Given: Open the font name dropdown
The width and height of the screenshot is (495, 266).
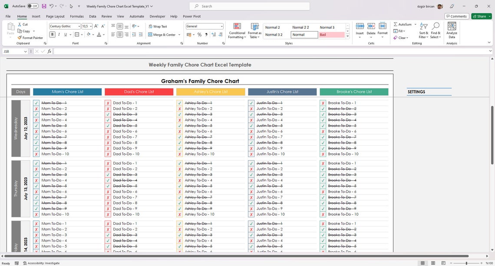Looking at the screenshot, I should [x=79, y=26].
